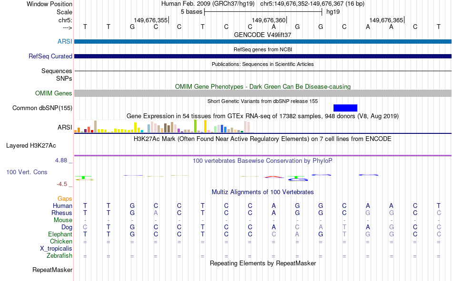Click the Sequences track label
The image size is (452, 281).
(57, 71)
